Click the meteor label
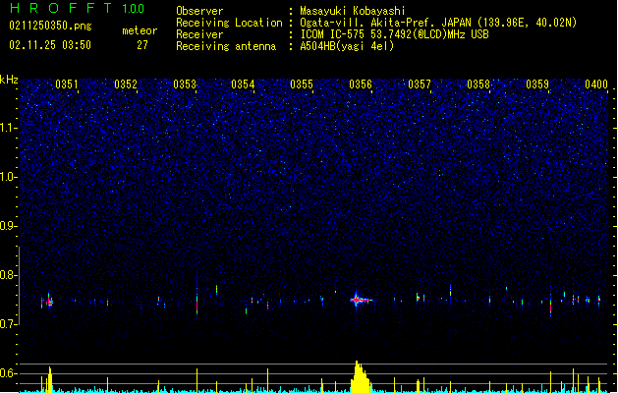Screen dimensions: 618x393 point(140,30)
